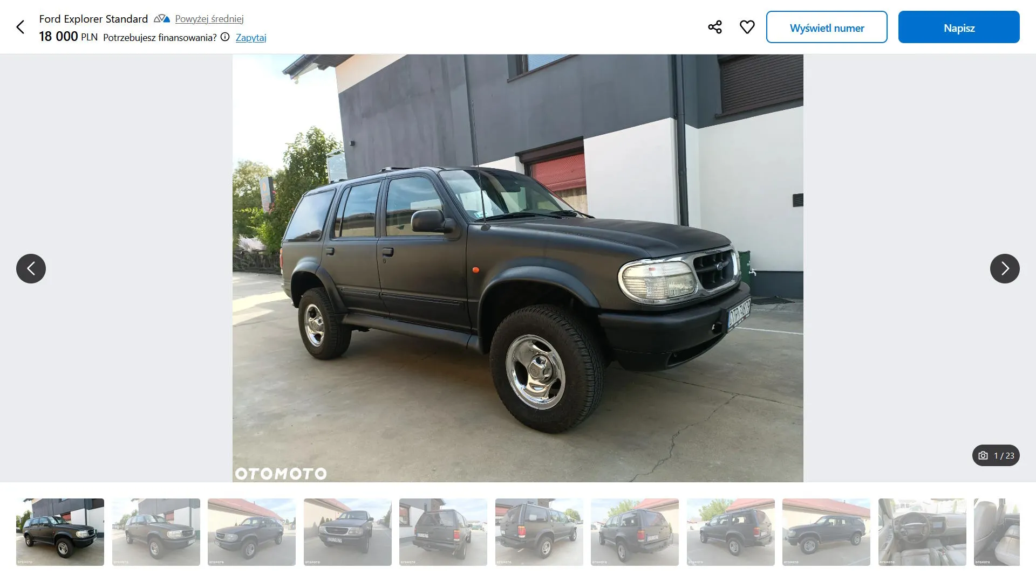This screenshot has width=1036, height=582.
Task: Select the fourth thumbnail showing front view
Action: 347,532
